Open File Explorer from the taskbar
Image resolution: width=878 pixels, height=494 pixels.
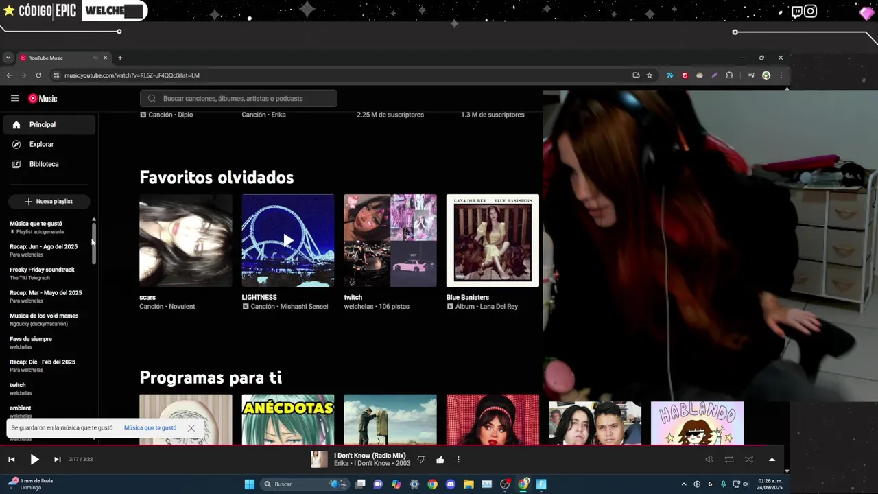coord(468,484)
